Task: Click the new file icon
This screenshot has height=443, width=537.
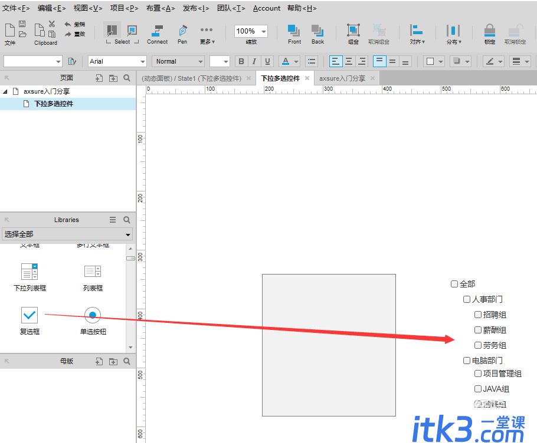Action: click(10, 30)
